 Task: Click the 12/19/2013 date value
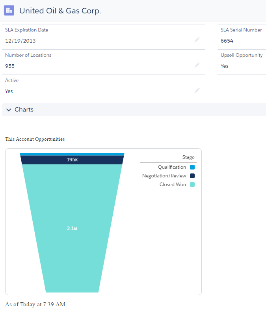pyautogui.click(x=20, y=41)
